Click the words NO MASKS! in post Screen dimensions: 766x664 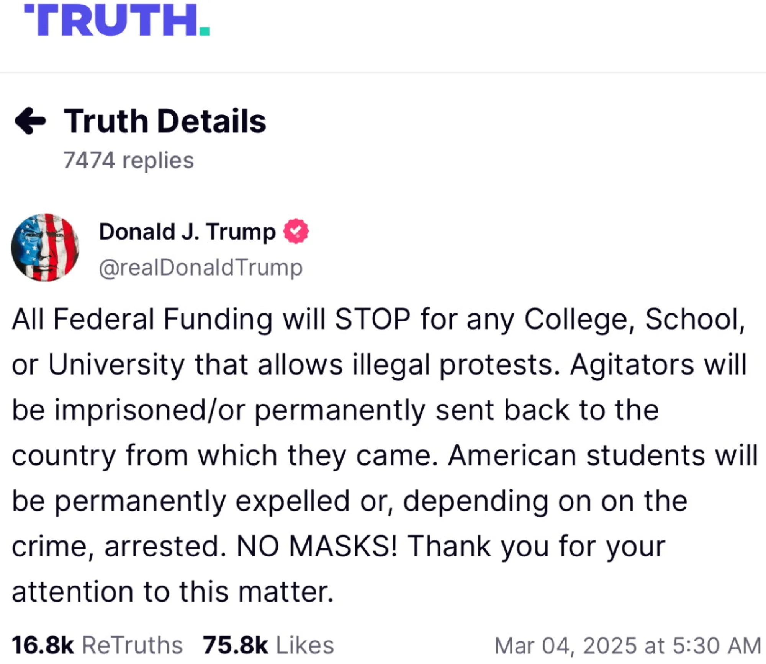point(317,546)
